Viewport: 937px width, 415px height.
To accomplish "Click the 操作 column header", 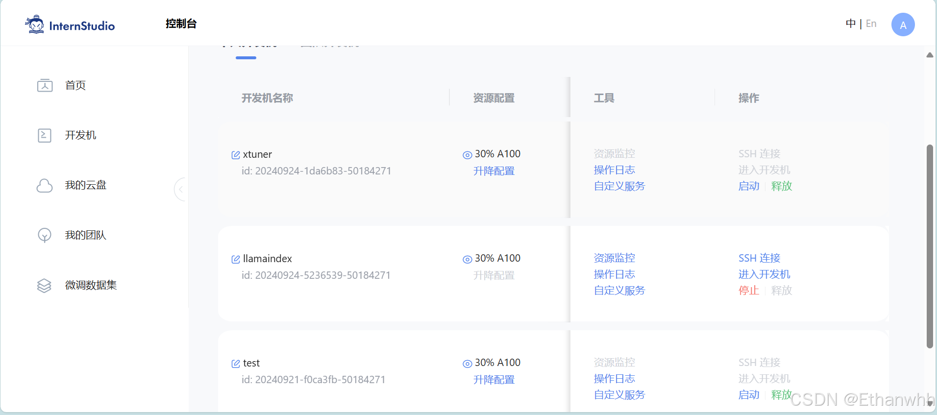I will tap(749, 98).
